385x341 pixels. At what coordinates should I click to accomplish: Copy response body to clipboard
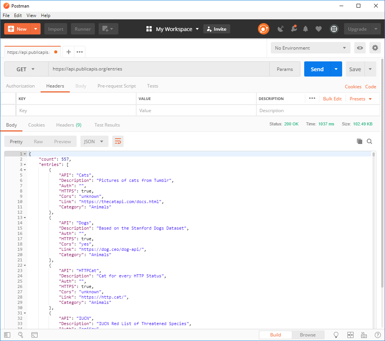(x=359, y=141)
